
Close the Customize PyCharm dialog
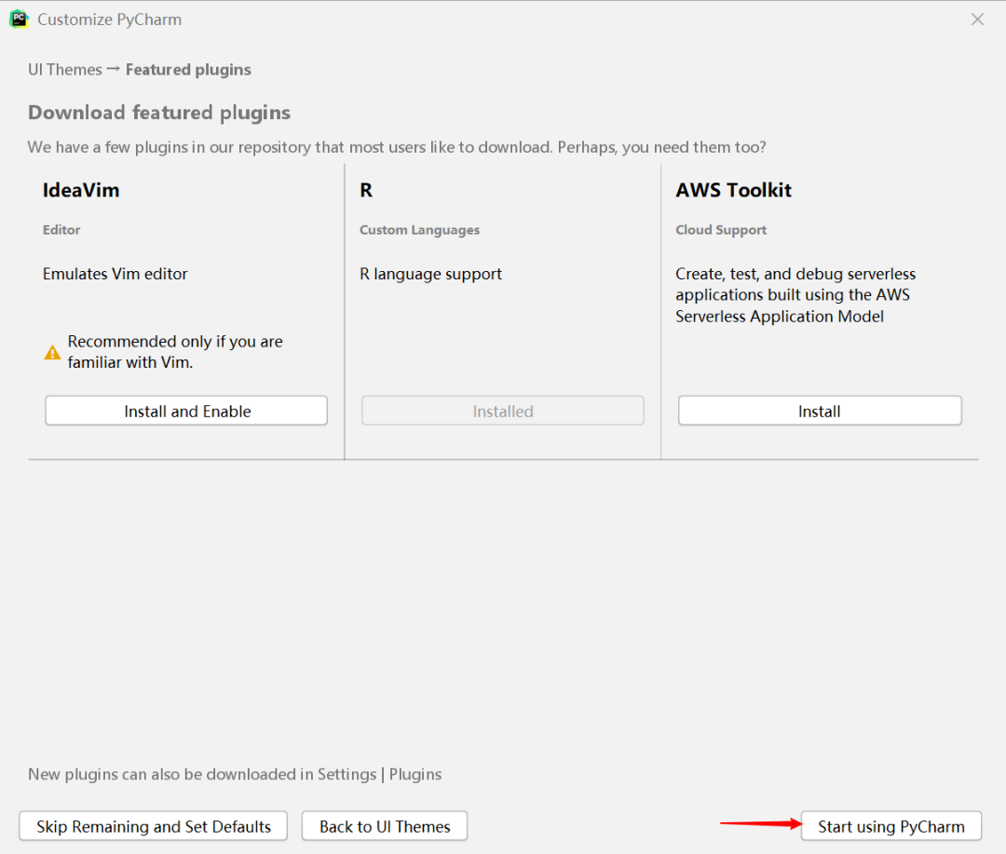[977, 20]
